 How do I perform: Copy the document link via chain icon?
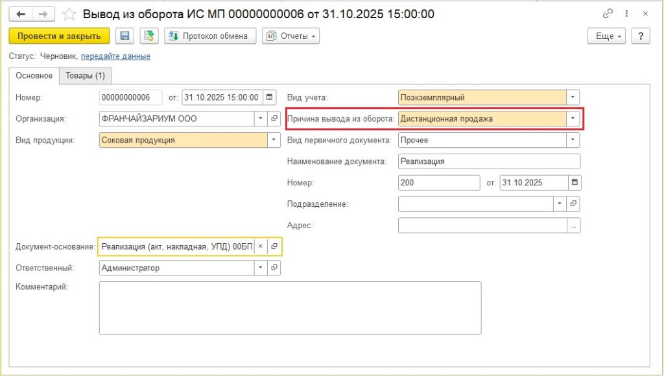point(608,14)
